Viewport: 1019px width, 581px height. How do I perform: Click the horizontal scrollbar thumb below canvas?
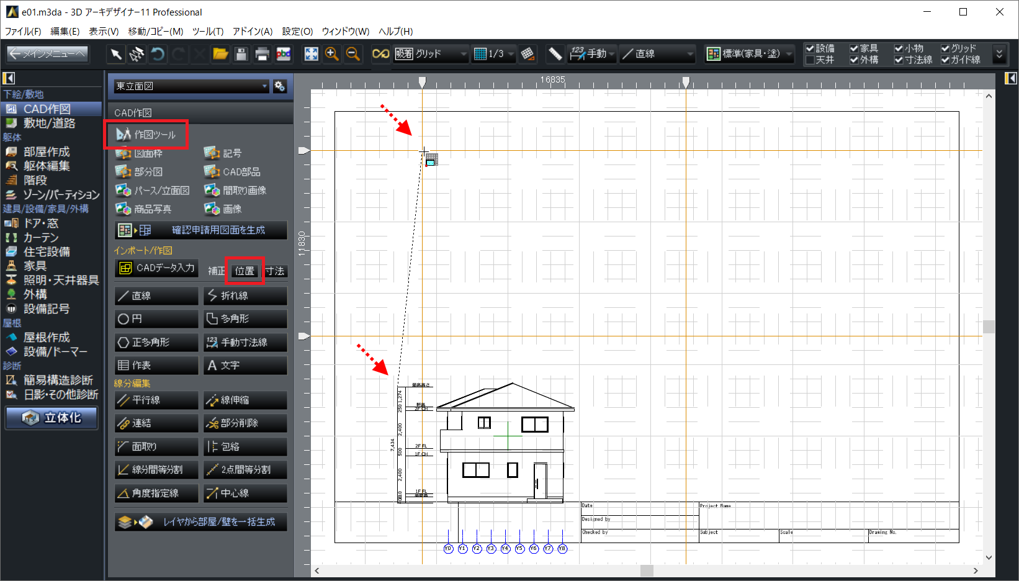click(647, 570)
